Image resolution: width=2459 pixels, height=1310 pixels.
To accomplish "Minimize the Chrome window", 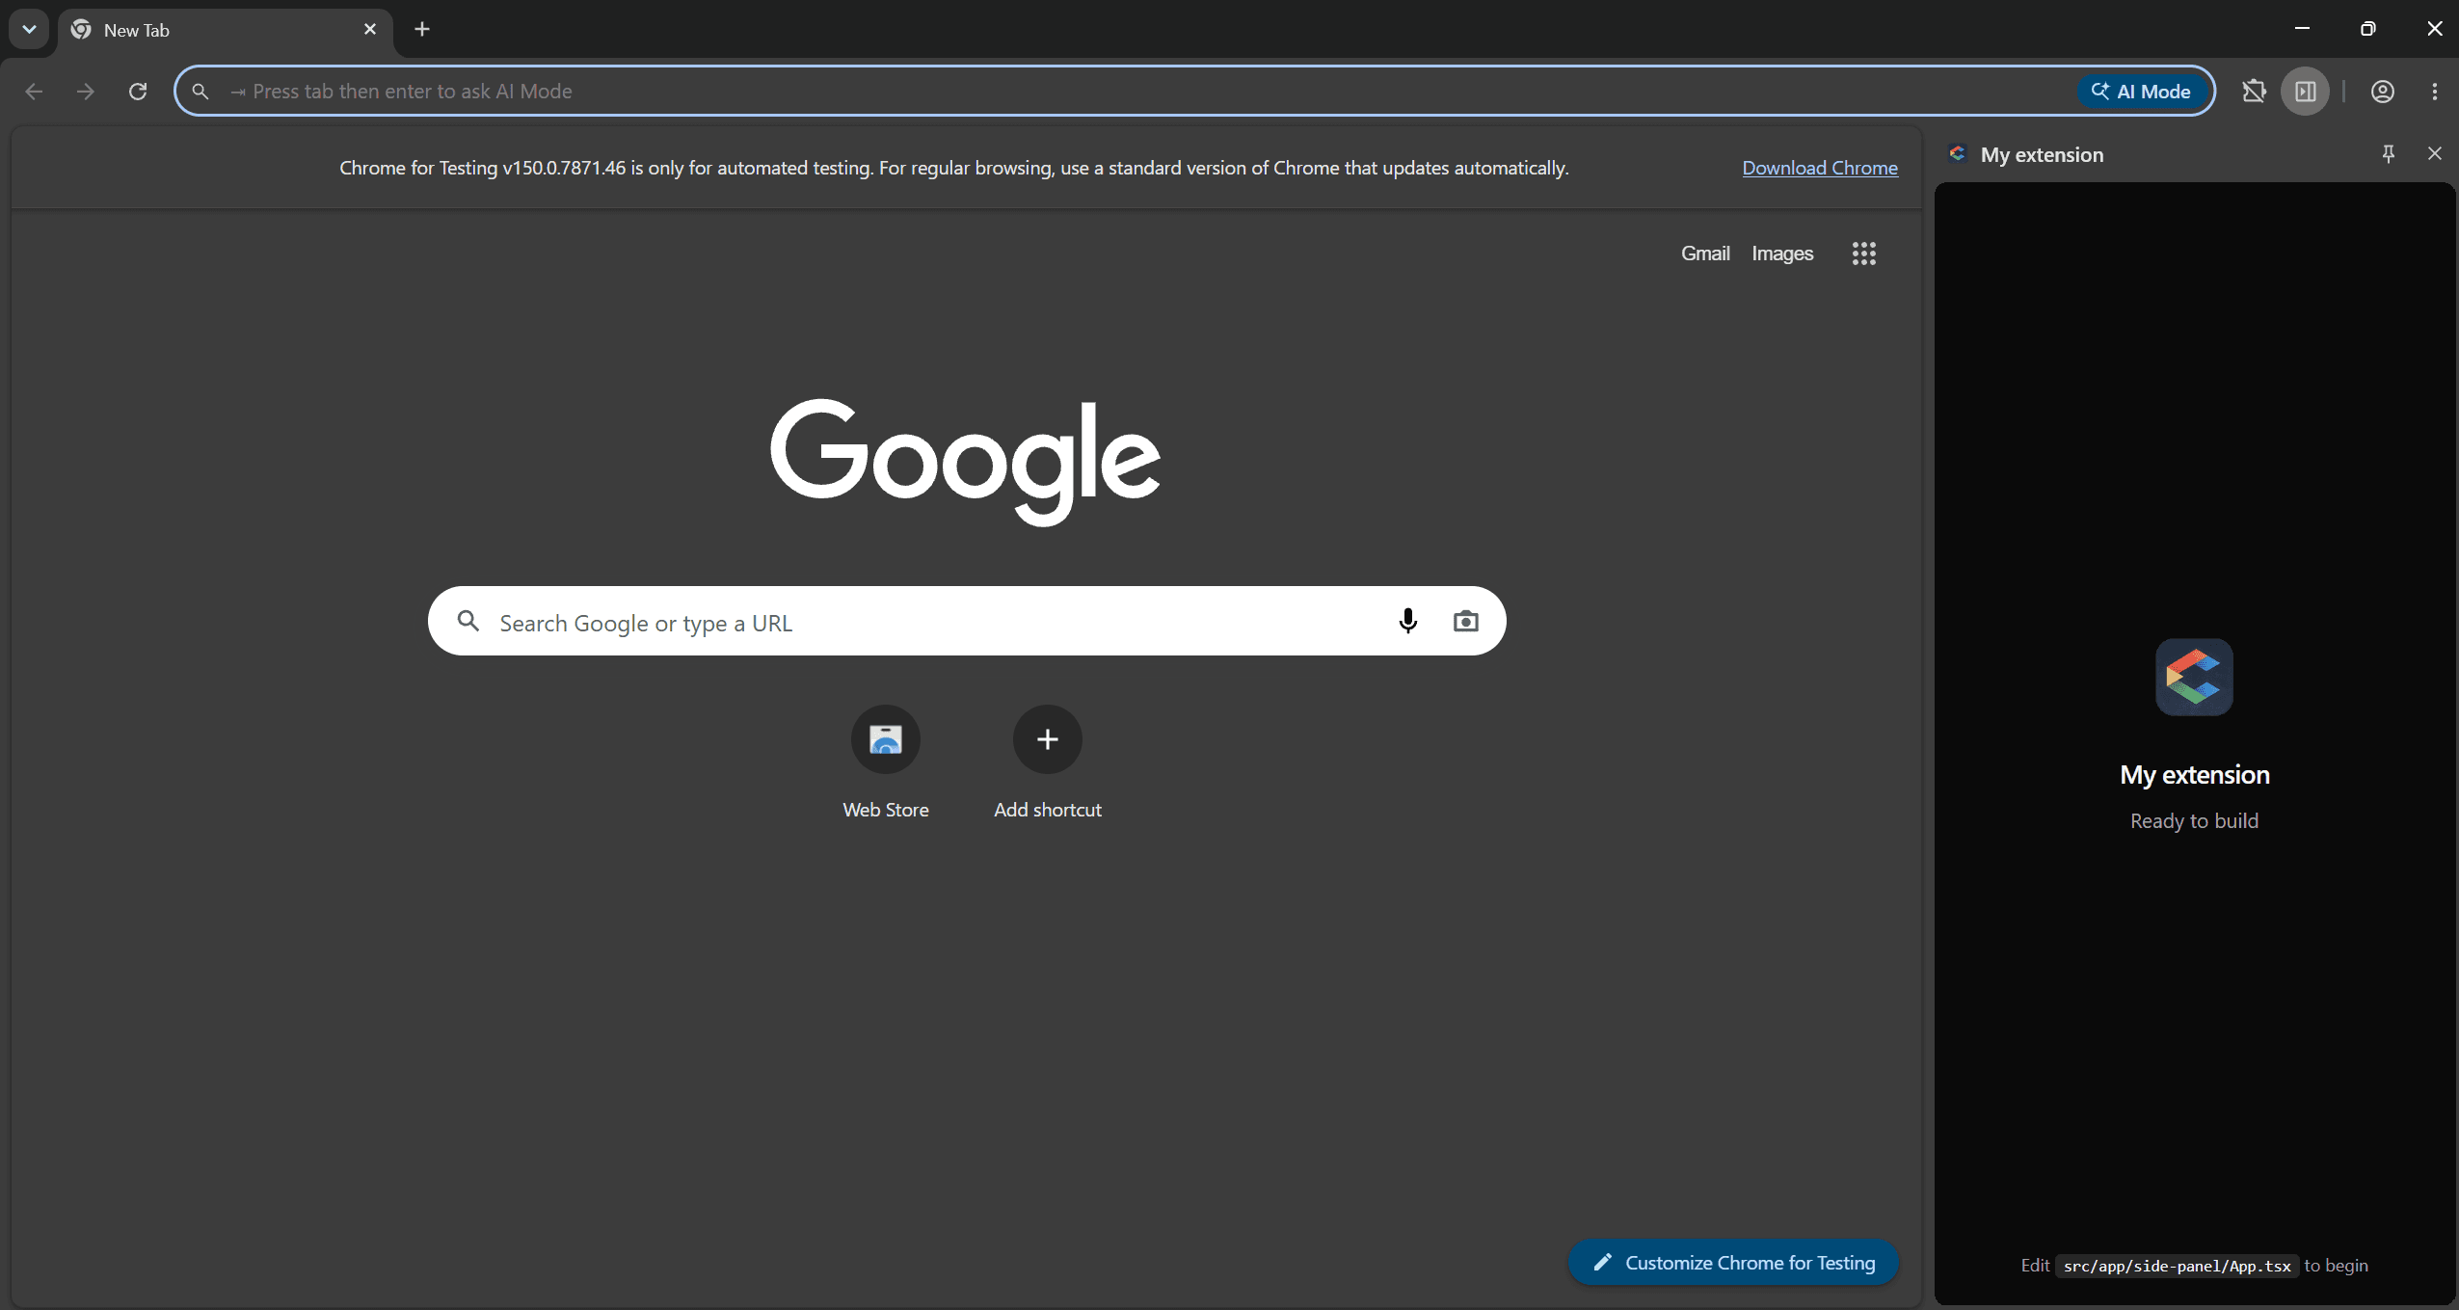I will click(x=2302, y=29).
